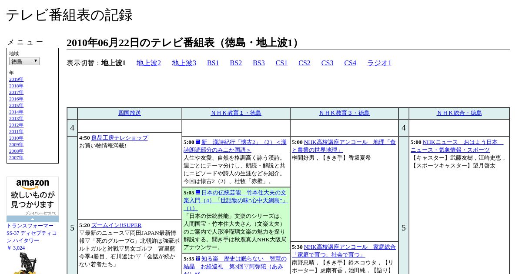Image resolution: width=522 pixels, height=274 pixels.
Task: Open the ＮＨＫ教育３・徳島 channel header
Action: coord(344,113)
